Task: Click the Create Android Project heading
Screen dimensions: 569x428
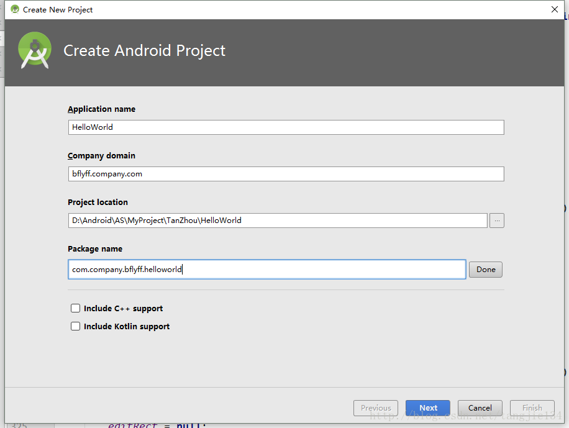Action: (x=145, y=50)
